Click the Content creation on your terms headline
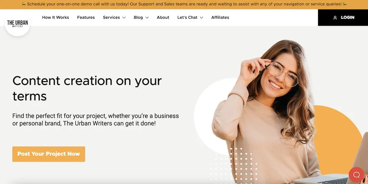368x184 pixels. 87,88
